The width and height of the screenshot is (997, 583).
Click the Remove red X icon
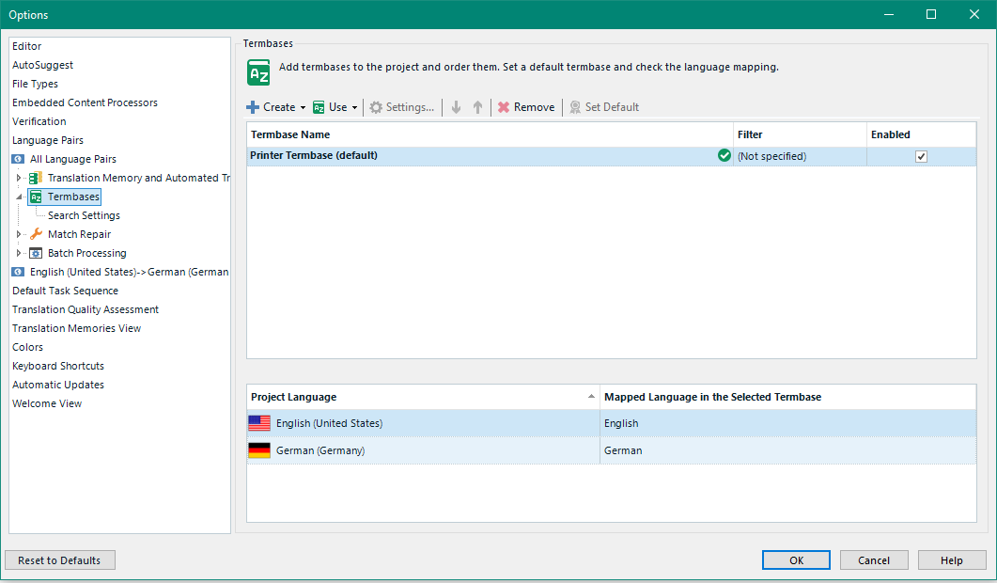pyautogui.click(x=504, y=107)
